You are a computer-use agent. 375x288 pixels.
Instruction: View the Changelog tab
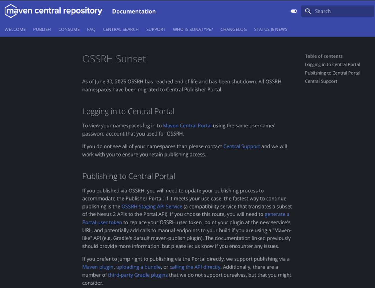(233, 29)
